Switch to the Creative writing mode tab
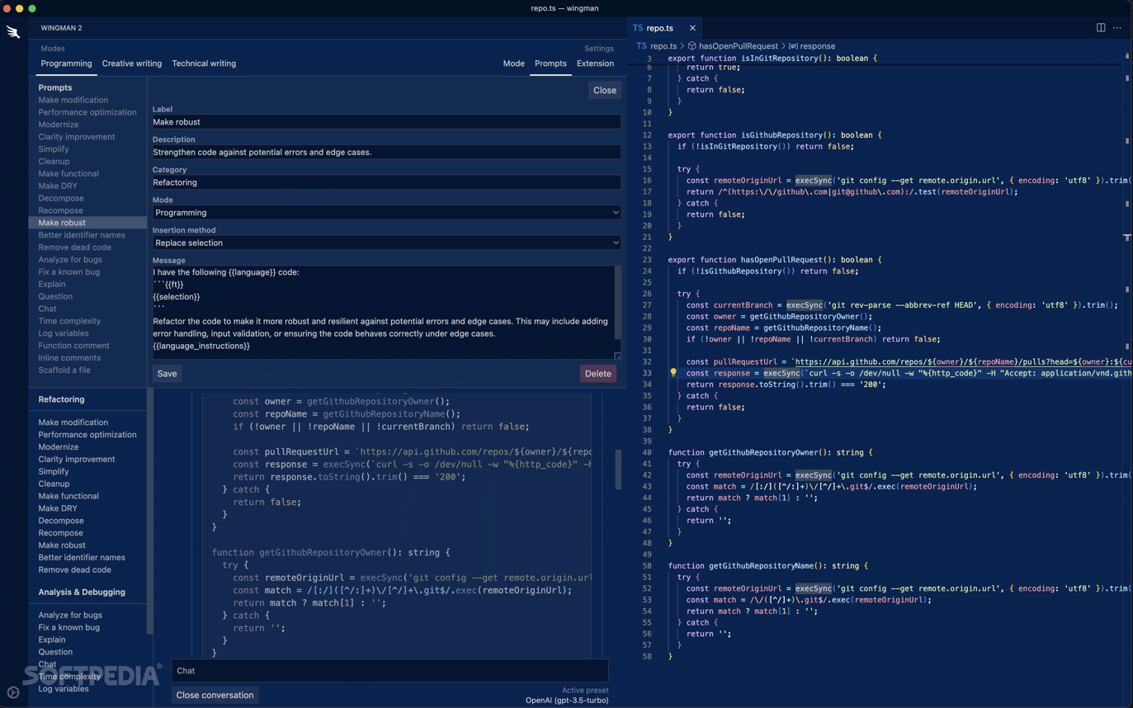 [132, 64]
